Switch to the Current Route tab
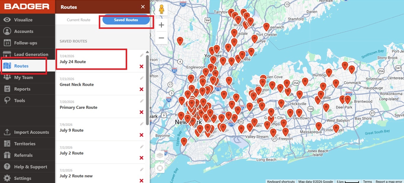The width and height of the screenshot is (404, 183). click(x=78, y=20)
